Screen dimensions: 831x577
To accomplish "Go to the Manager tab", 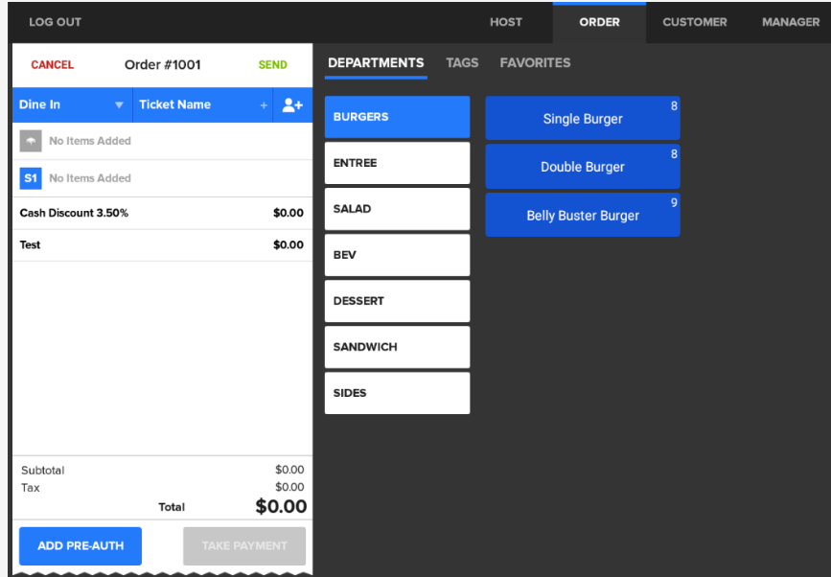I will (x=790, y=22).
